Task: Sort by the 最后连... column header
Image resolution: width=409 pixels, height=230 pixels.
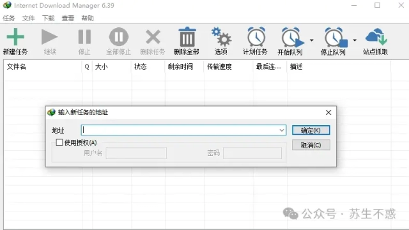Action: 270,66
